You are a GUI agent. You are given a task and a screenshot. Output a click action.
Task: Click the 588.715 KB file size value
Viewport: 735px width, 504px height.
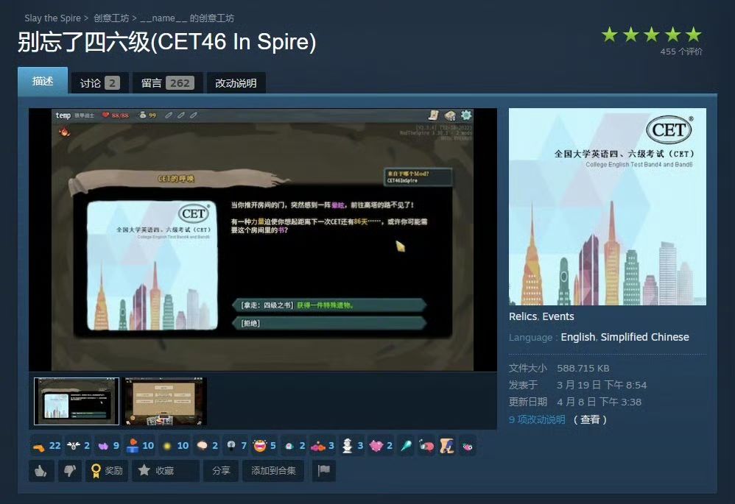(x=583, y=368)
